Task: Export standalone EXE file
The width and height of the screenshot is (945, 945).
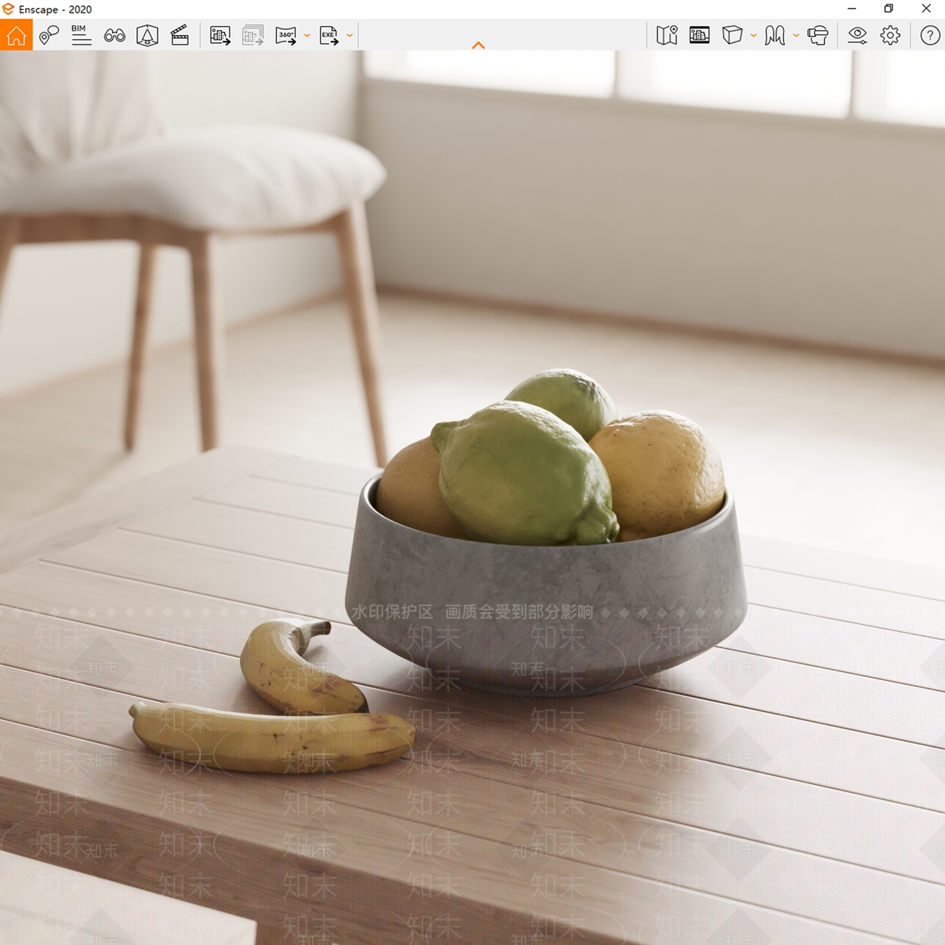Action: (x=329, y=35)
